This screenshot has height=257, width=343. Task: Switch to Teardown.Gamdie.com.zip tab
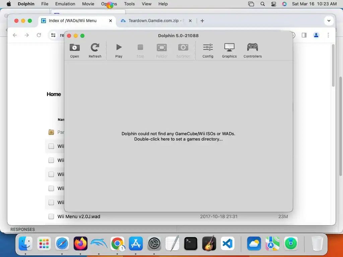[156, 21]
